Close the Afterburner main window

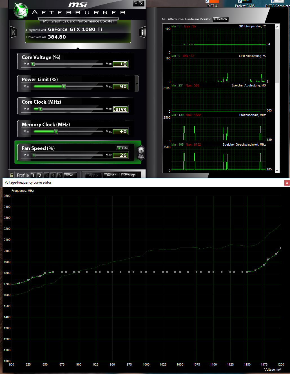[141, 3]
